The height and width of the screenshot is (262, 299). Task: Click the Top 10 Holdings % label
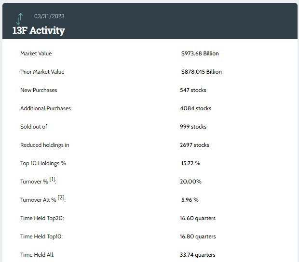coord(43,163)
